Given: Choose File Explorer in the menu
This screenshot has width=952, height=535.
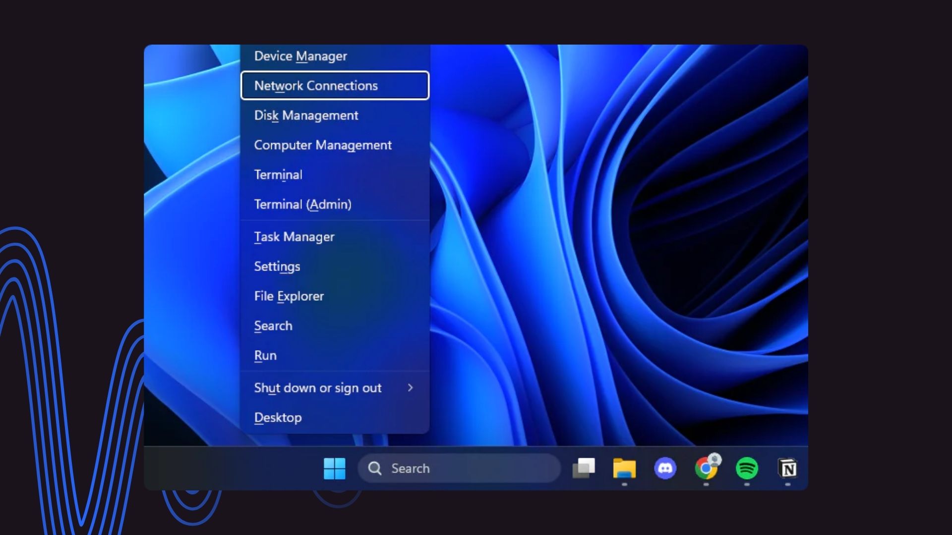Looking at the screenshot, I should point(335,296).
